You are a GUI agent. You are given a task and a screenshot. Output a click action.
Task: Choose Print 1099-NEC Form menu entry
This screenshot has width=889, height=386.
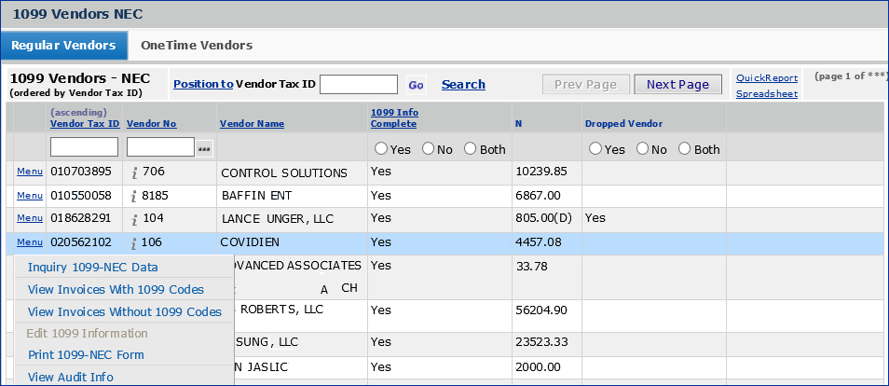point(86,355)
